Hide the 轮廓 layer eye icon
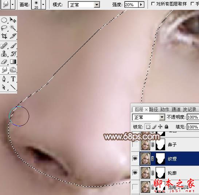The height and width of the screenshot is (195, 199). (x=135, y=172)
